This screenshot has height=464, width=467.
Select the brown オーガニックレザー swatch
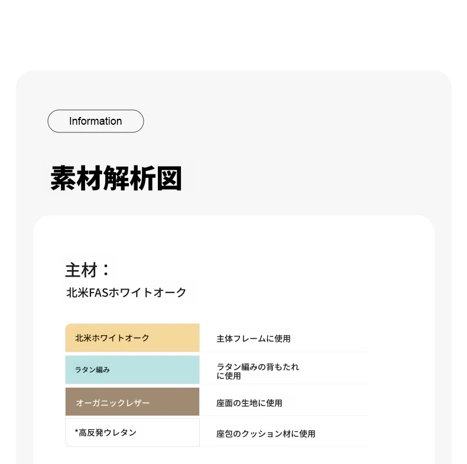(x=132, y=402)
